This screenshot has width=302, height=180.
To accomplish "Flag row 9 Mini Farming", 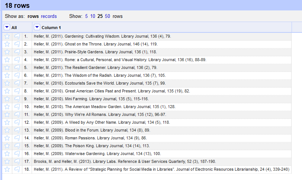I will coord(17,99).
